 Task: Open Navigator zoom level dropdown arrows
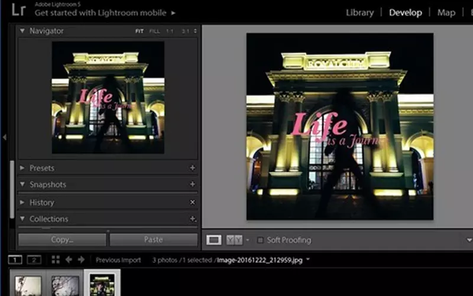[195, 31]
